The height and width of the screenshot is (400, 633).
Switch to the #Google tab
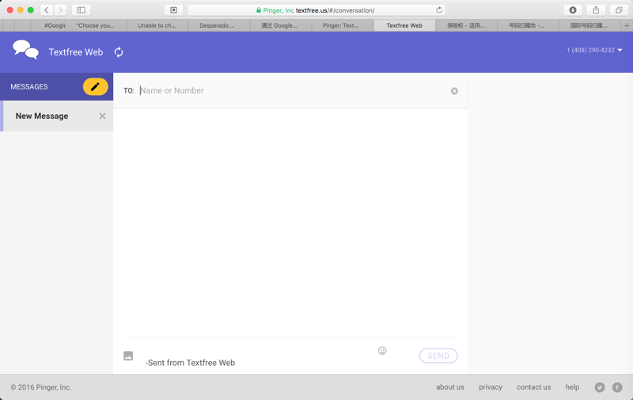[48, 25]
